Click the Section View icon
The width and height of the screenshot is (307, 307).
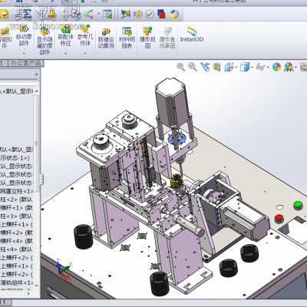(x=216, y=68)
